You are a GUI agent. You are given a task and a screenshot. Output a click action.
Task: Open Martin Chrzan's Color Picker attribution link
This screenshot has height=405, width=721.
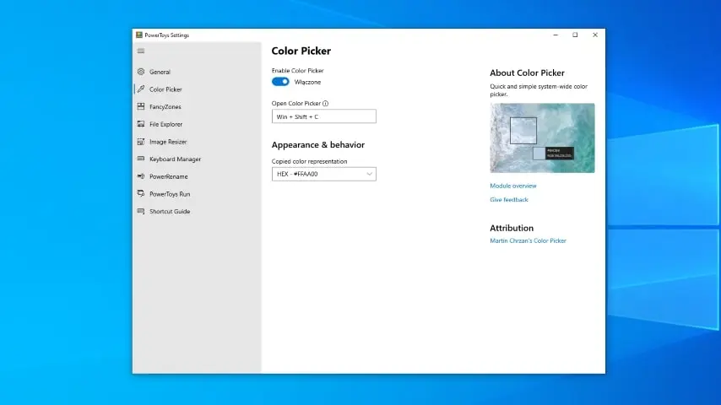click(x=528, y=240)
